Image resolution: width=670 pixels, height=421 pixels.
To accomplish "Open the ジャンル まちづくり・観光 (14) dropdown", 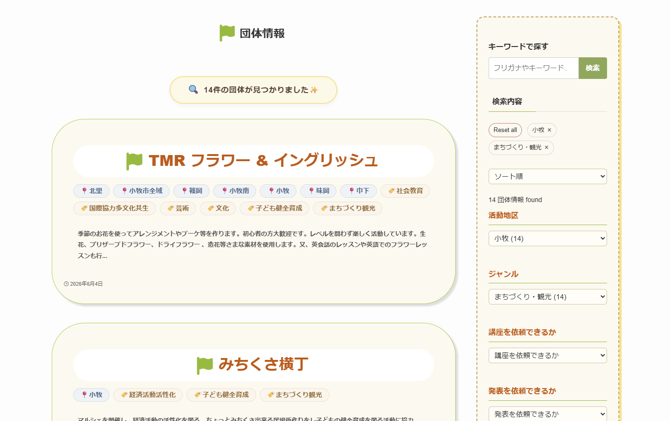I will (548, 297).
